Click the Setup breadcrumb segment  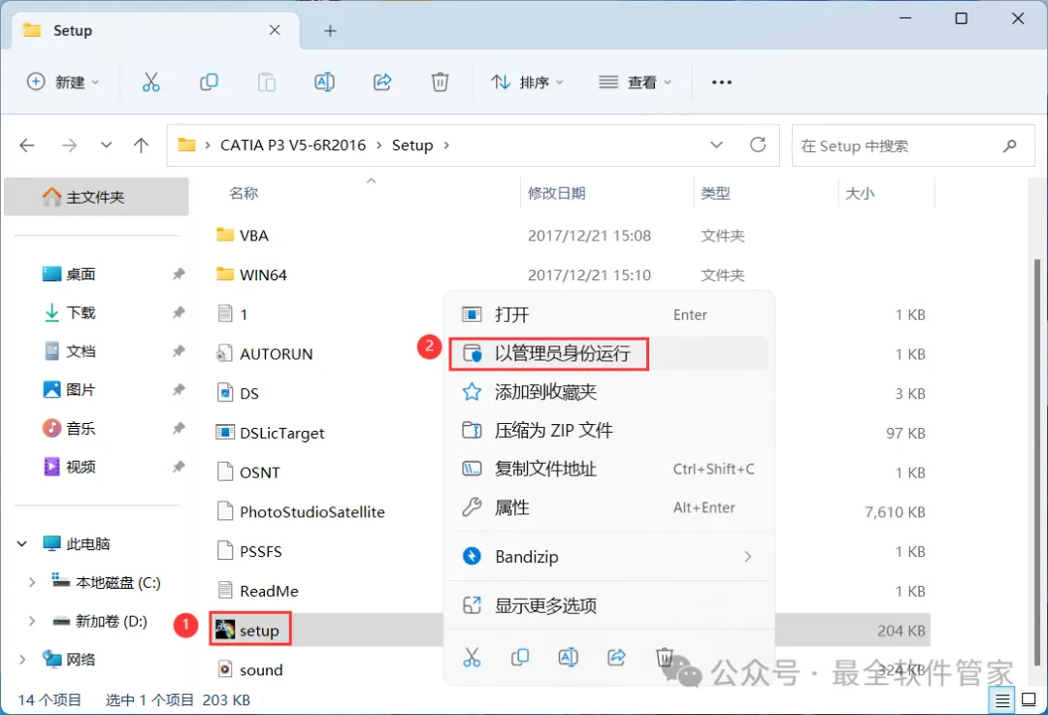(x=412, y=145)
